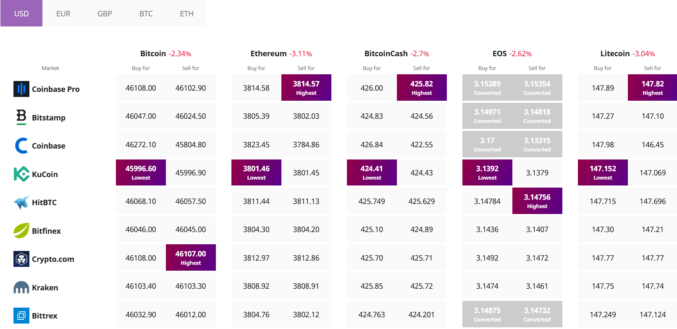
Task: Select the BTC currency tab
Action: tap(146, 13)
